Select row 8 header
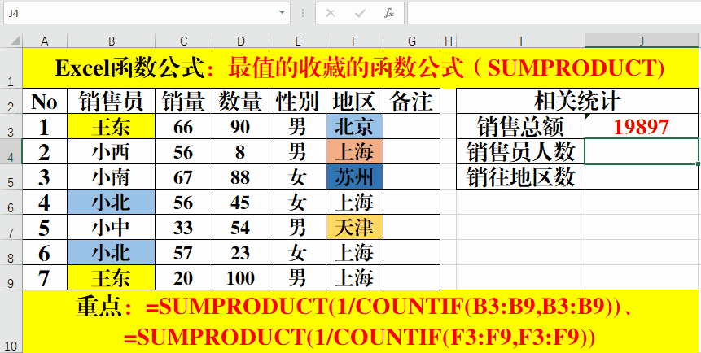The height and width of the screenshot is (353, 701). (11, 252)
